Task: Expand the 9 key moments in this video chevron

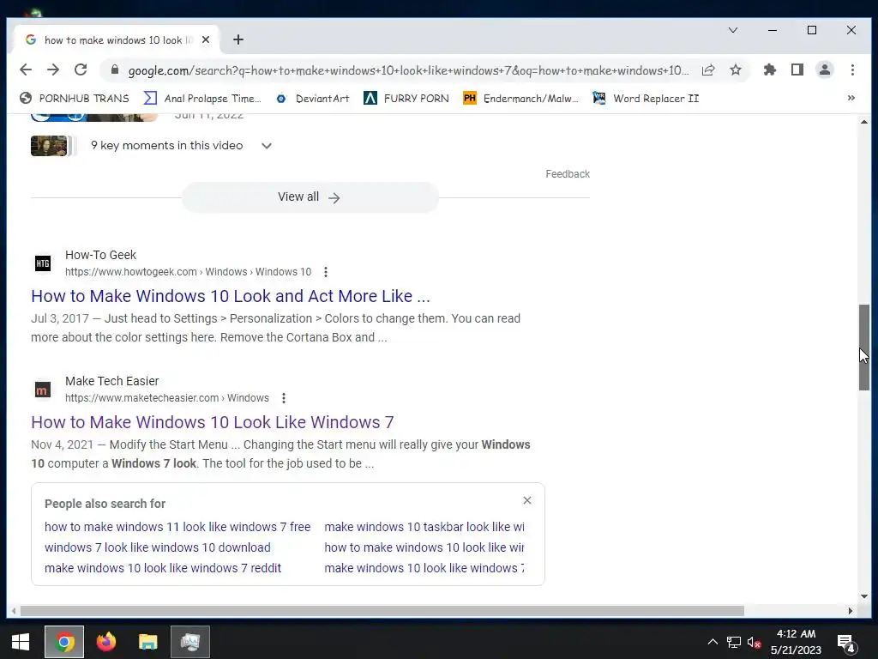Action: tap(267, 146)
